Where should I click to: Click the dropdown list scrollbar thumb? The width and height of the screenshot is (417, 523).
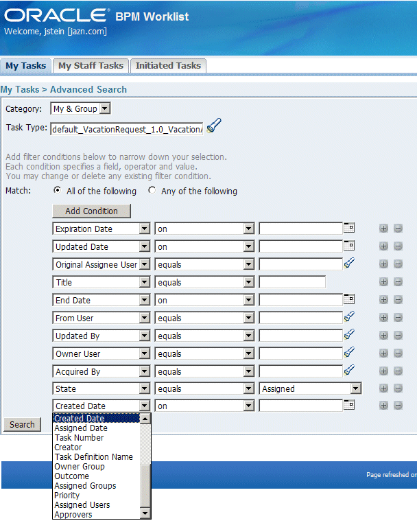click(x=145, y=487)
